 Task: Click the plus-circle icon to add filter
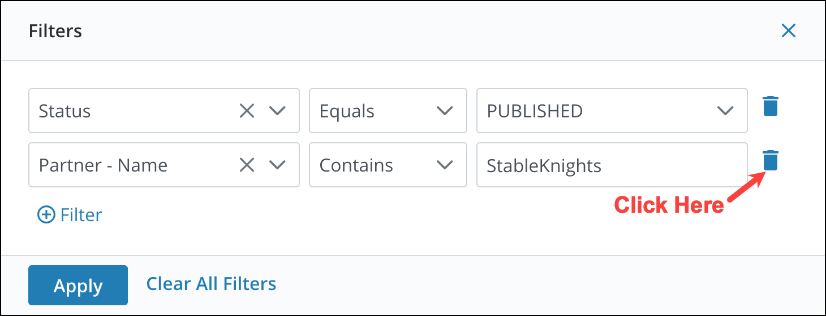click(x=46, y=214)
